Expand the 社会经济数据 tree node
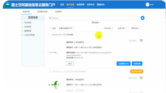The height and width of the screenshot is (93, 166). click(22, 35)
